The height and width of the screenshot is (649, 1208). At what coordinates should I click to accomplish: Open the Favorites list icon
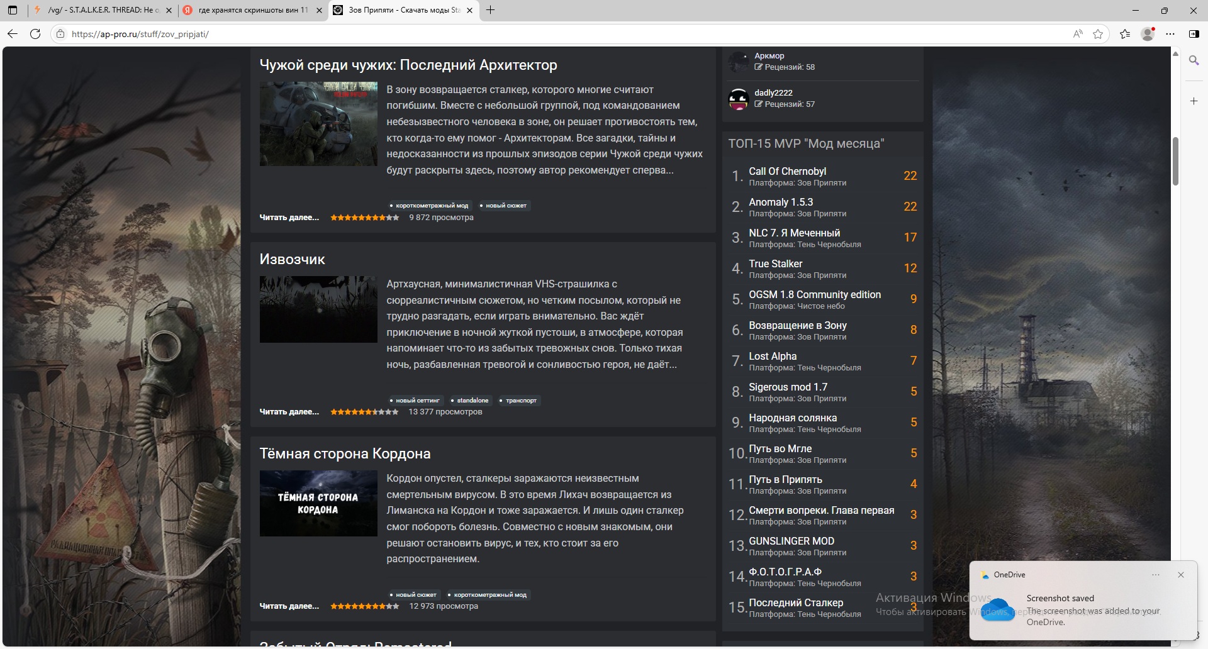(x=1125, y=34)
